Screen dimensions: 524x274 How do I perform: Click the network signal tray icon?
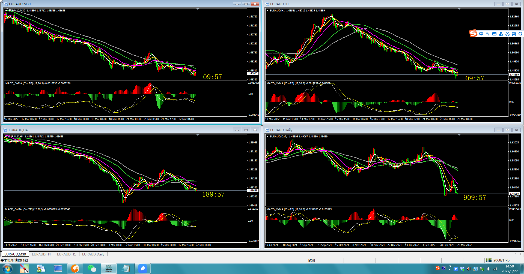click(x=495, y=269)
